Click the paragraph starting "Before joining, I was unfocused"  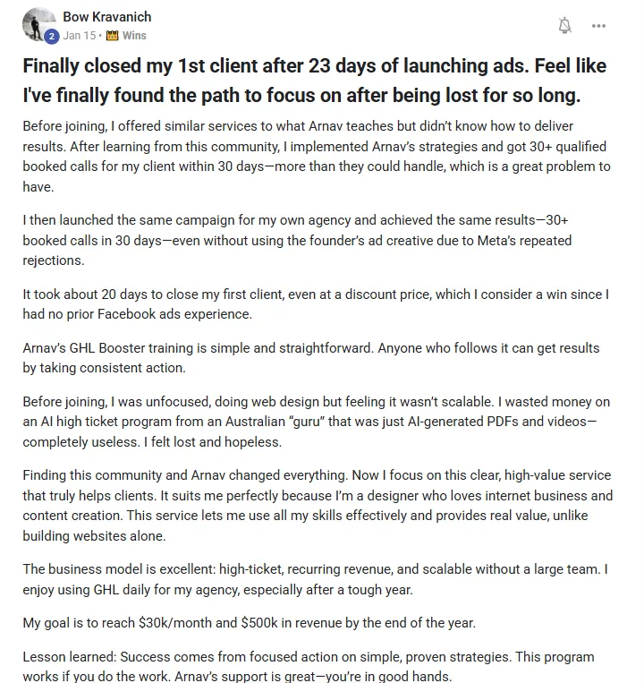click(317, 422)
